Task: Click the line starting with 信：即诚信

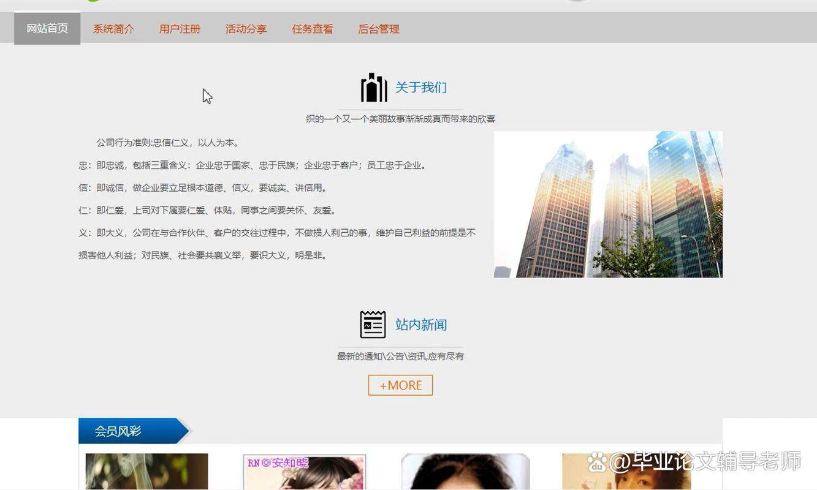Action: tap(203, 188)
